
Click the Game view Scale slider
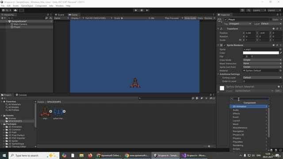tap(134, 18)
